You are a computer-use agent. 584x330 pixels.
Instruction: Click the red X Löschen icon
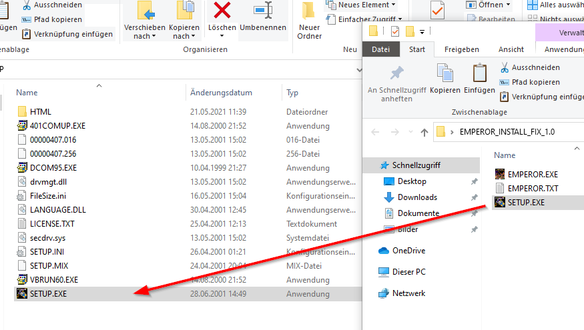pyautogui.click(x=222, y=11)
